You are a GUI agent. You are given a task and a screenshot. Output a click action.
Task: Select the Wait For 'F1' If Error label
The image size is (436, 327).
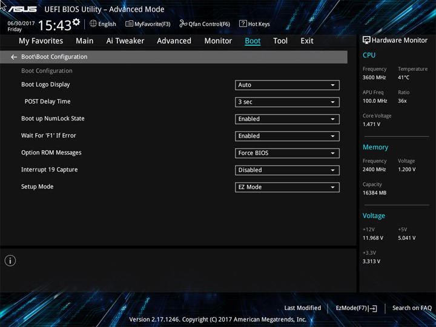click(48, 136)
